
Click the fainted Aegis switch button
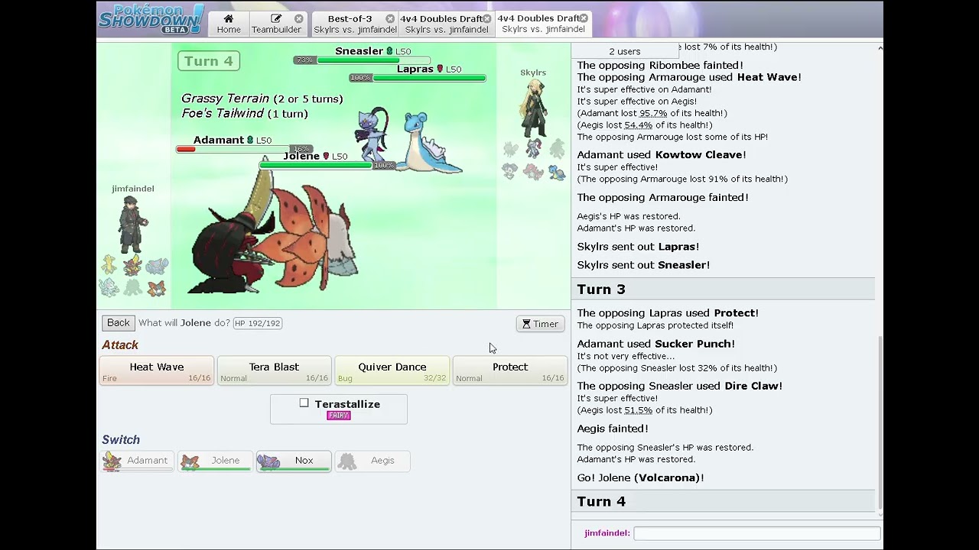click(372, 461)
